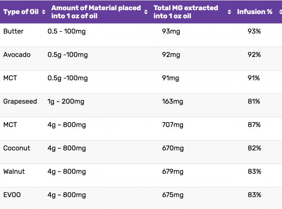
Task: Click sort arrows beside Amount of Material
Action: point(146,12)
